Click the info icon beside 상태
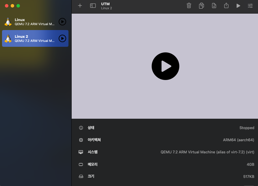258x186 pixels. click(81, 128)
